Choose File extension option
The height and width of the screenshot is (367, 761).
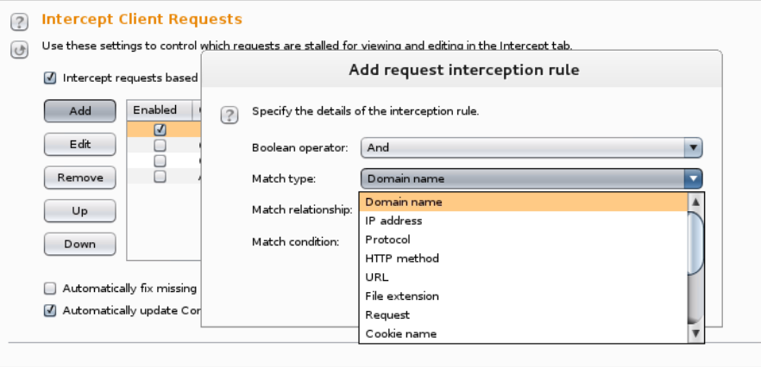[x=401, y=296]
